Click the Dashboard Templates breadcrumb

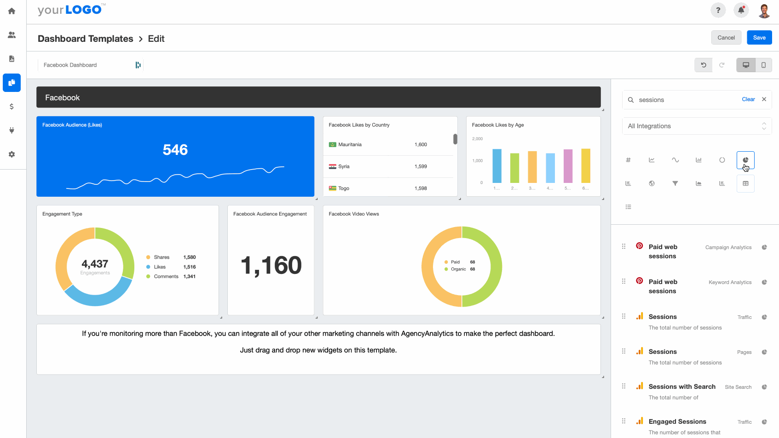85,39
